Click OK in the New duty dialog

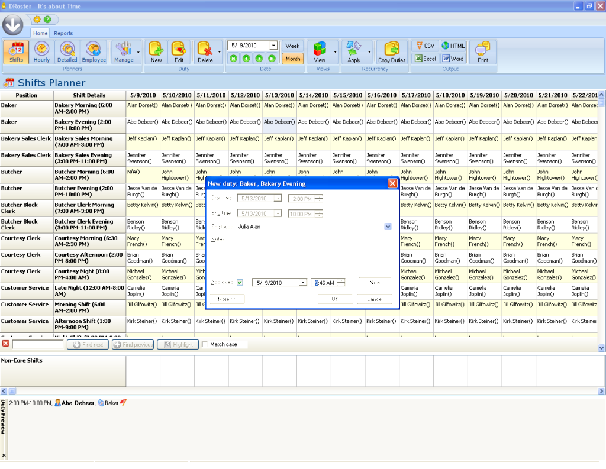334,299
